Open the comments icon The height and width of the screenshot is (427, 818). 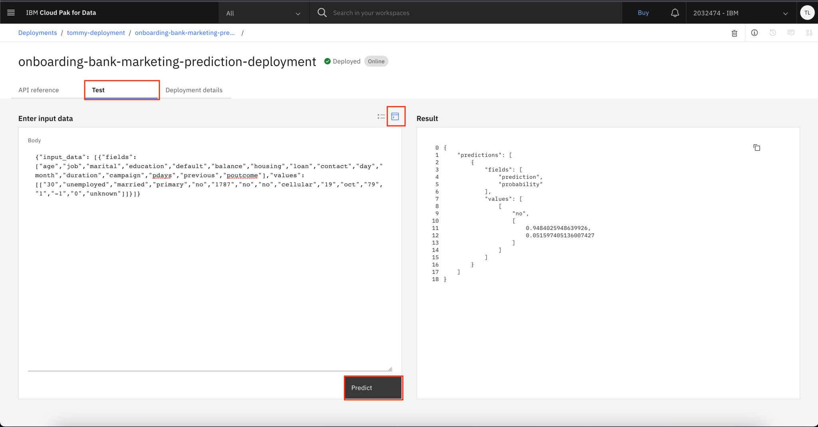[x=791, y=33]
